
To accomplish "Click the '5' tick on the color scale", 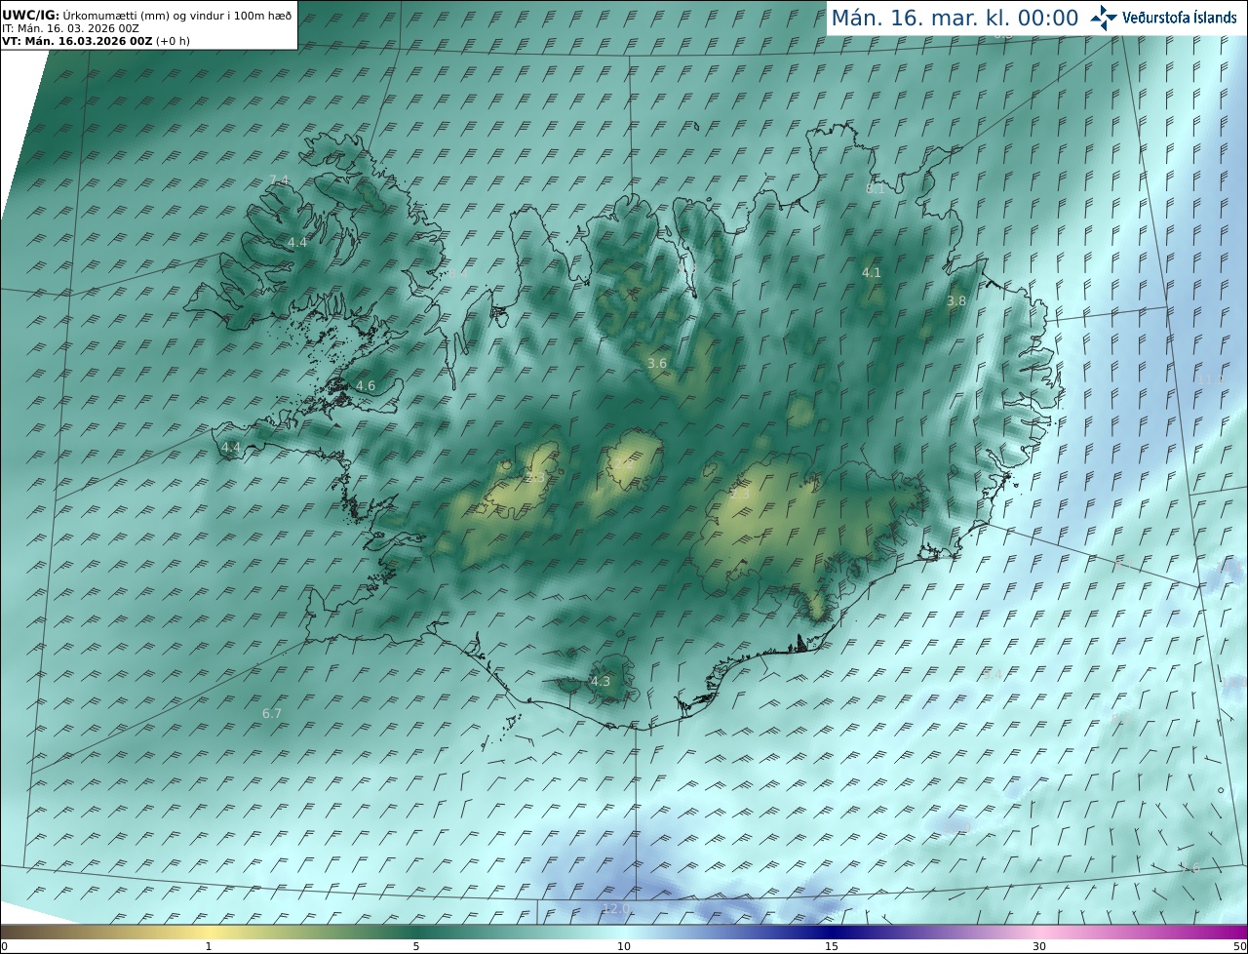I will 416,947.
